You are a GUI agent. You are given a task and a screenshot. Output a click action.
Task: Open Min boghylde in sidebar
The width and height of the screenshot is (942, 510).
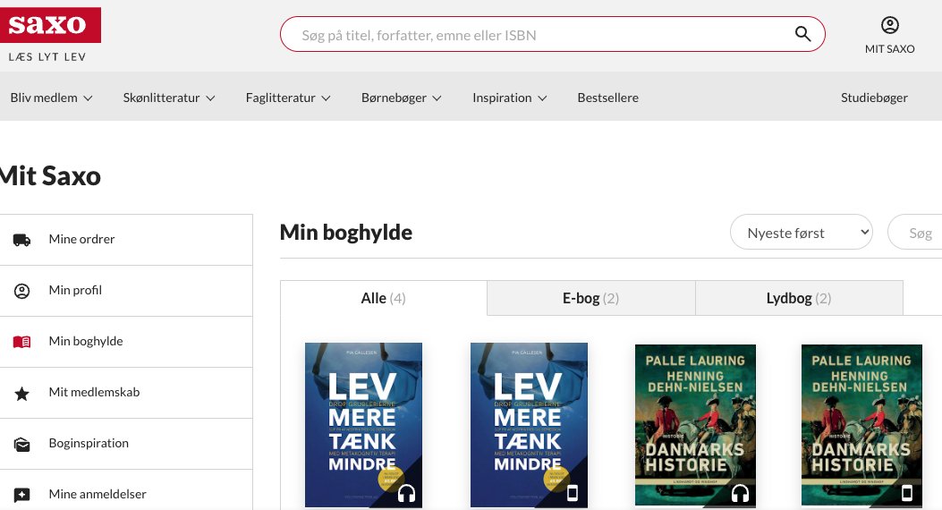[x=126, y=342]
